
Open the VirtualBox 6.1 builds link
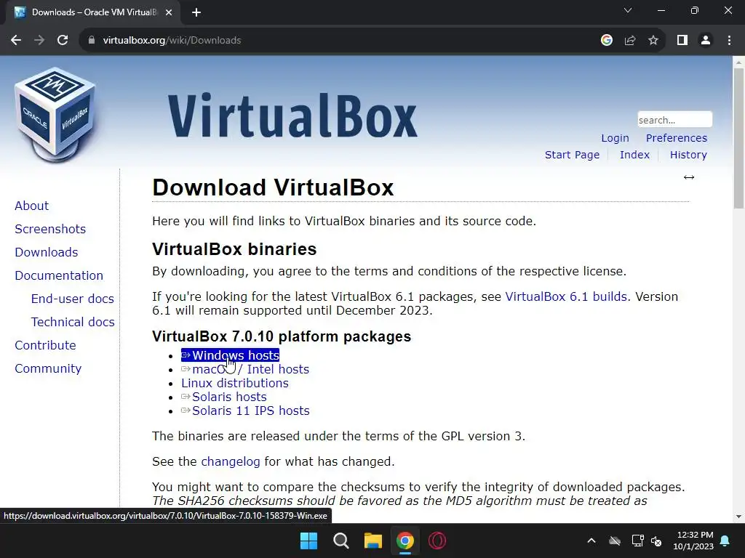pos(566,296)
